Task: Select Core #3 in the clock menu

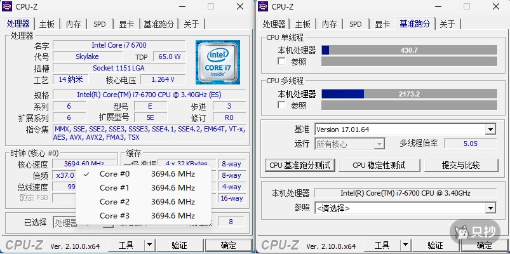Action: click(x=144, y=216)
